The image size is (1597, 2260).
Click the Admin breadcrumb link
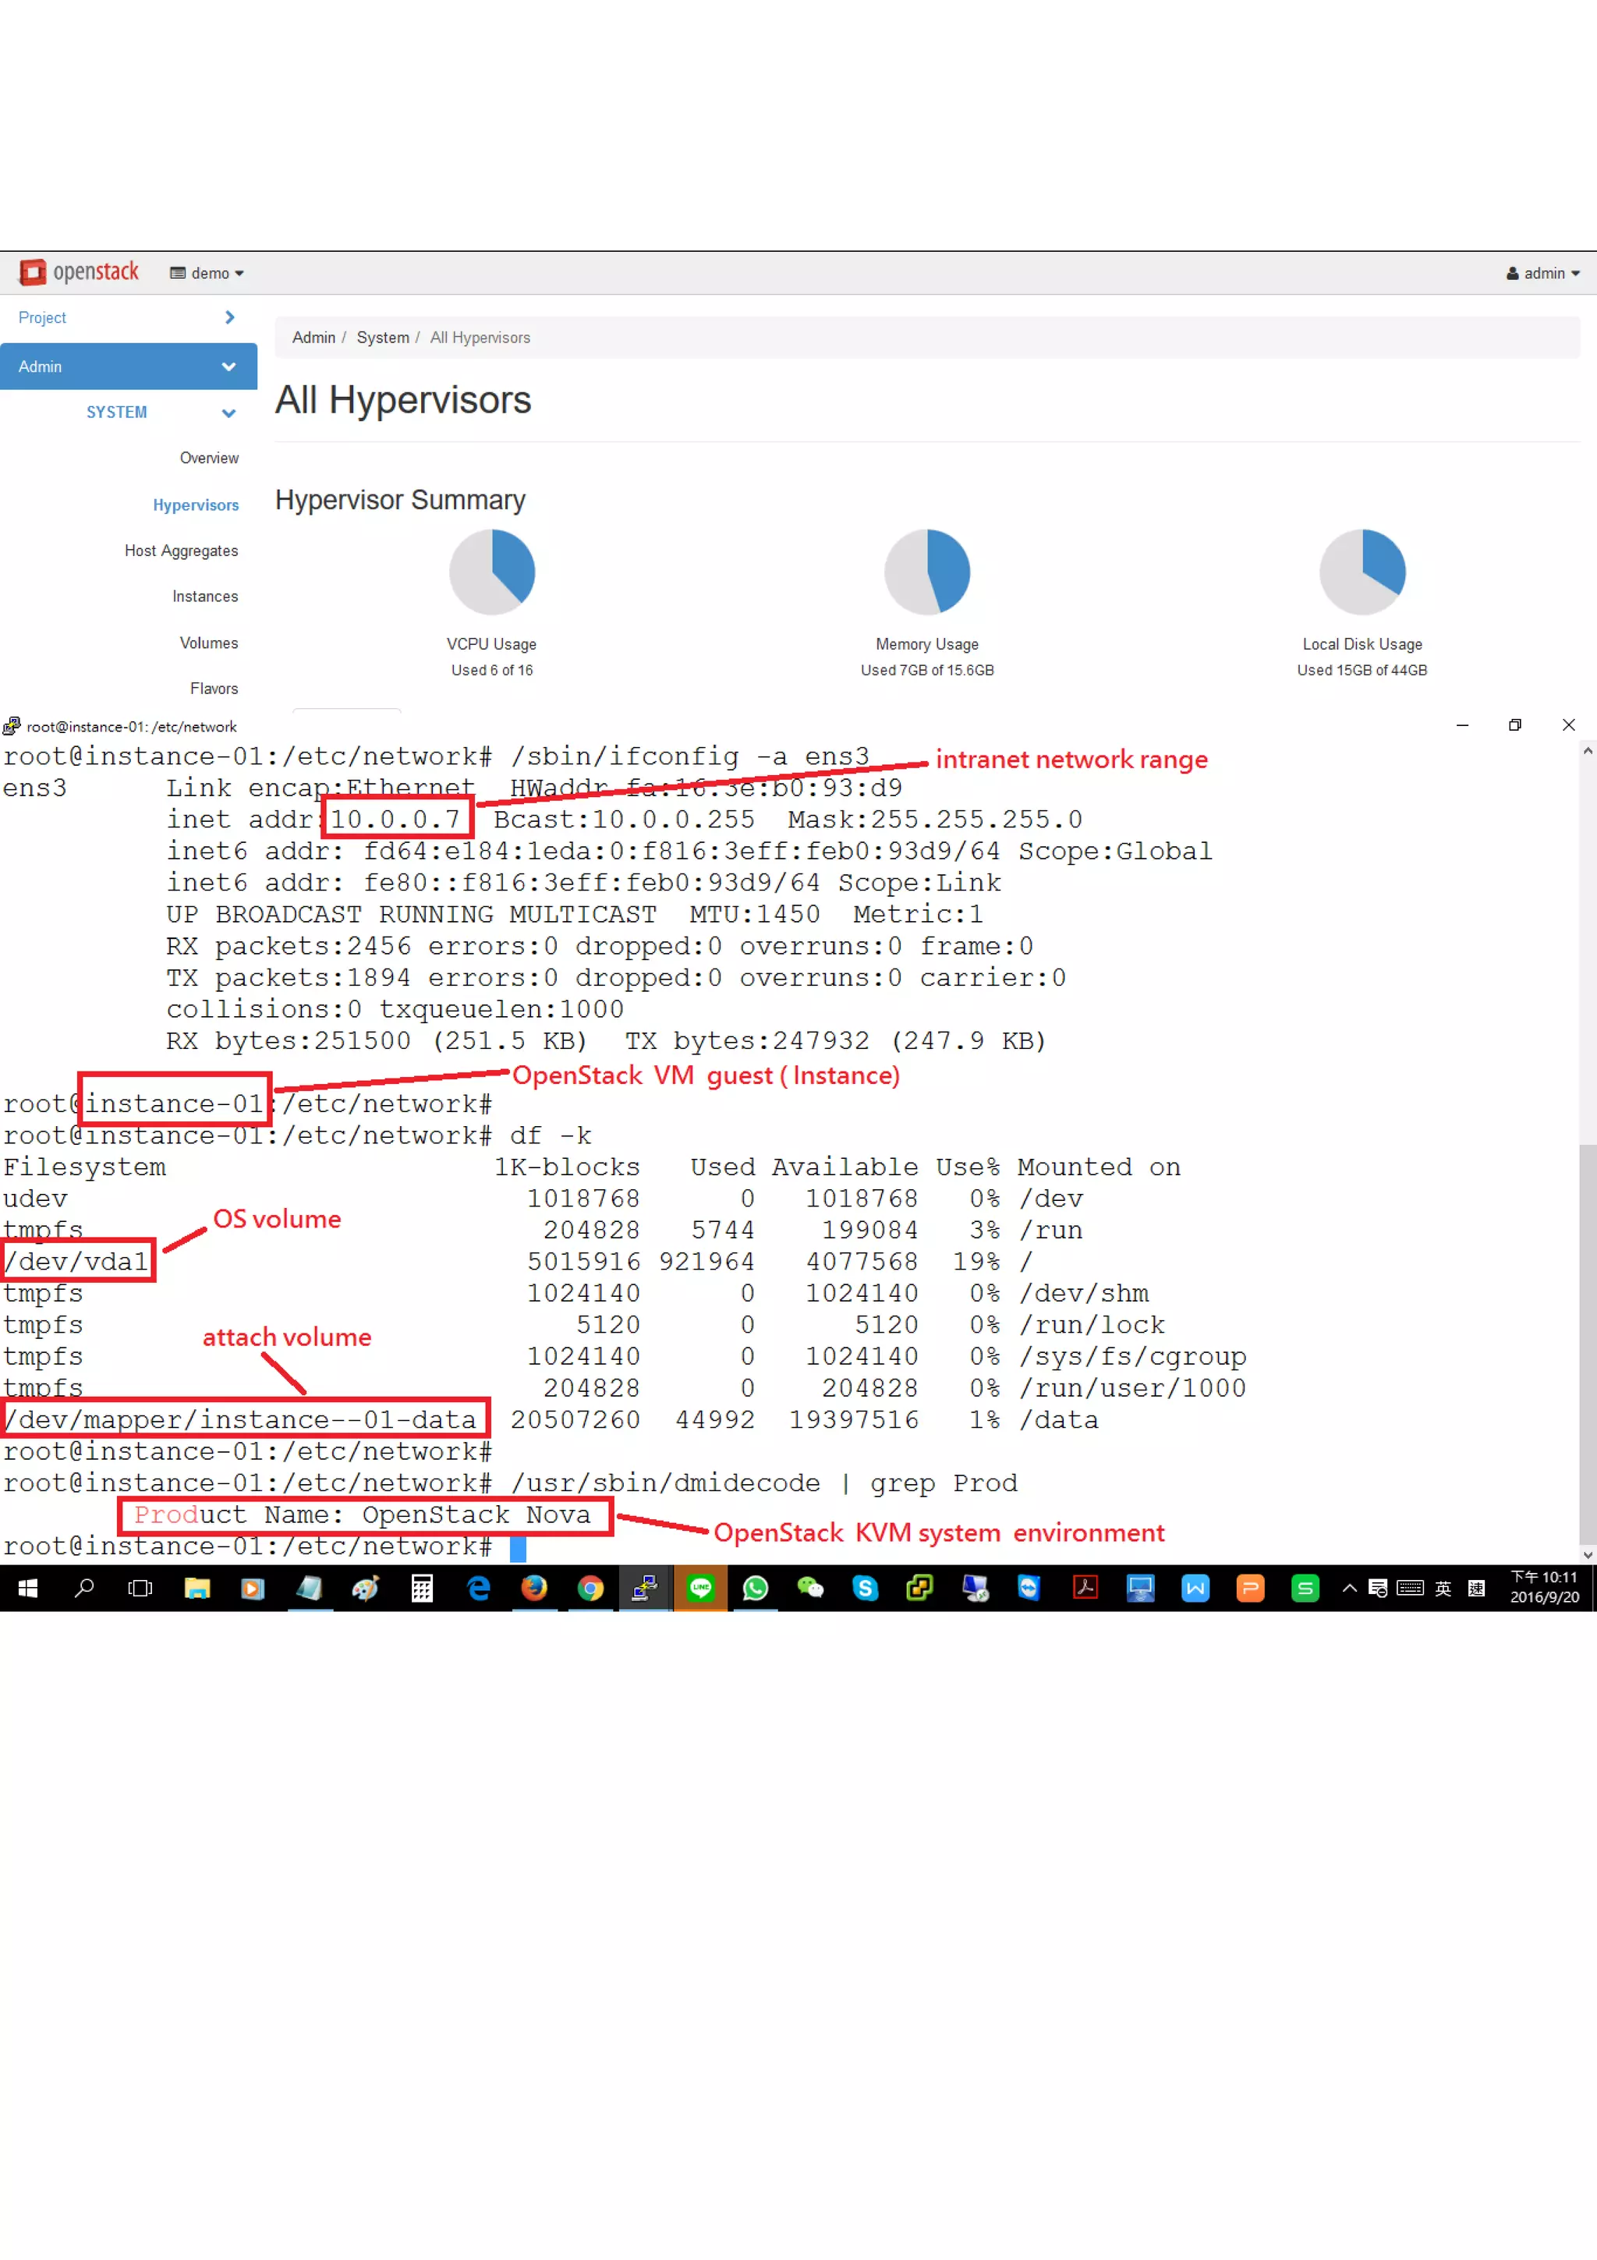(313, 338)
